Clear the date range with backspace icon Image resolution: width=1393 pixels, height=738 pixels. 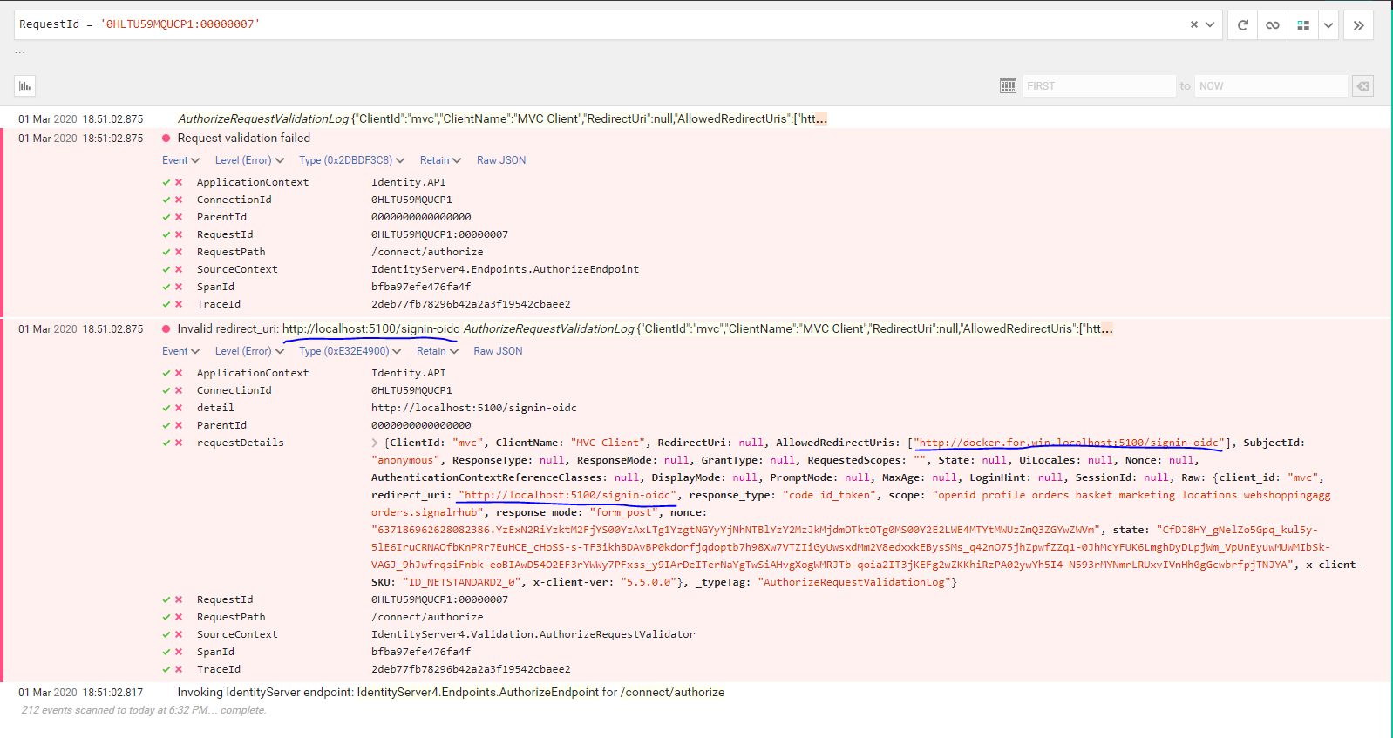(1362, 85)
